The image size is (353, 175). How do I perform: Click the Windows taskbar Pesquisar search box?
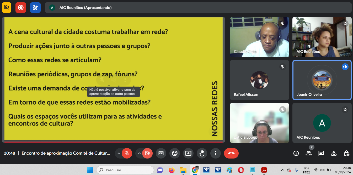(125, 170)
